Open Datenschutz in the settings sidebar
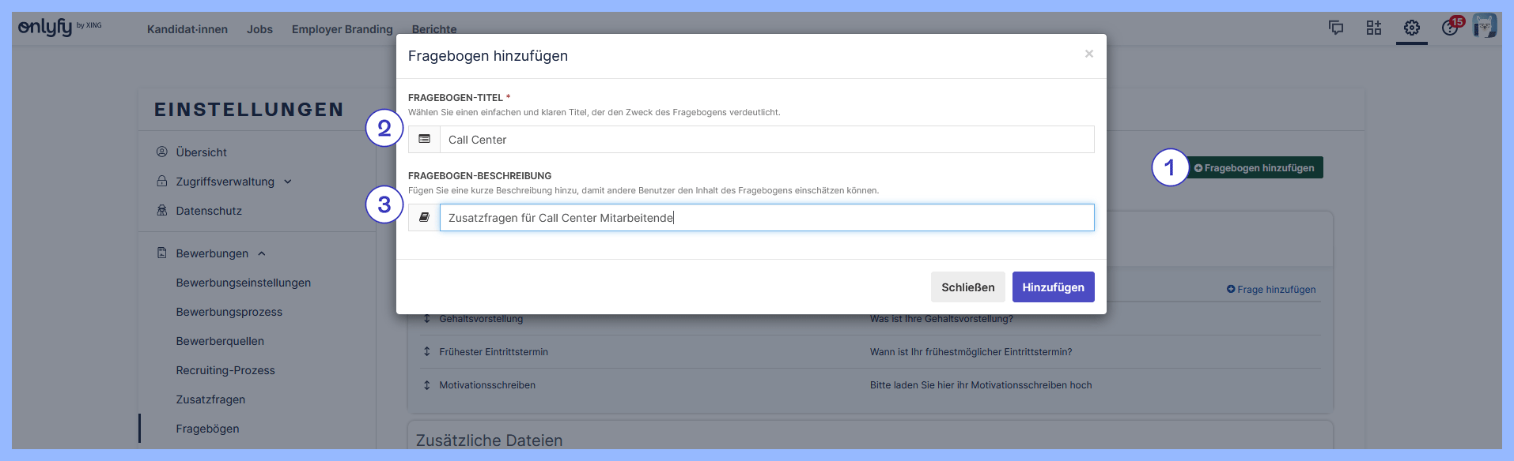This screenshot has height=461, width=1514. (209, 211)
